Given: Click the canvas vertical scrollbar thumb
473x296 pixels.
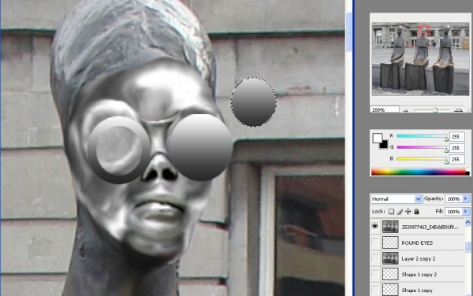Looking at the screenshot, I should 348,31.
